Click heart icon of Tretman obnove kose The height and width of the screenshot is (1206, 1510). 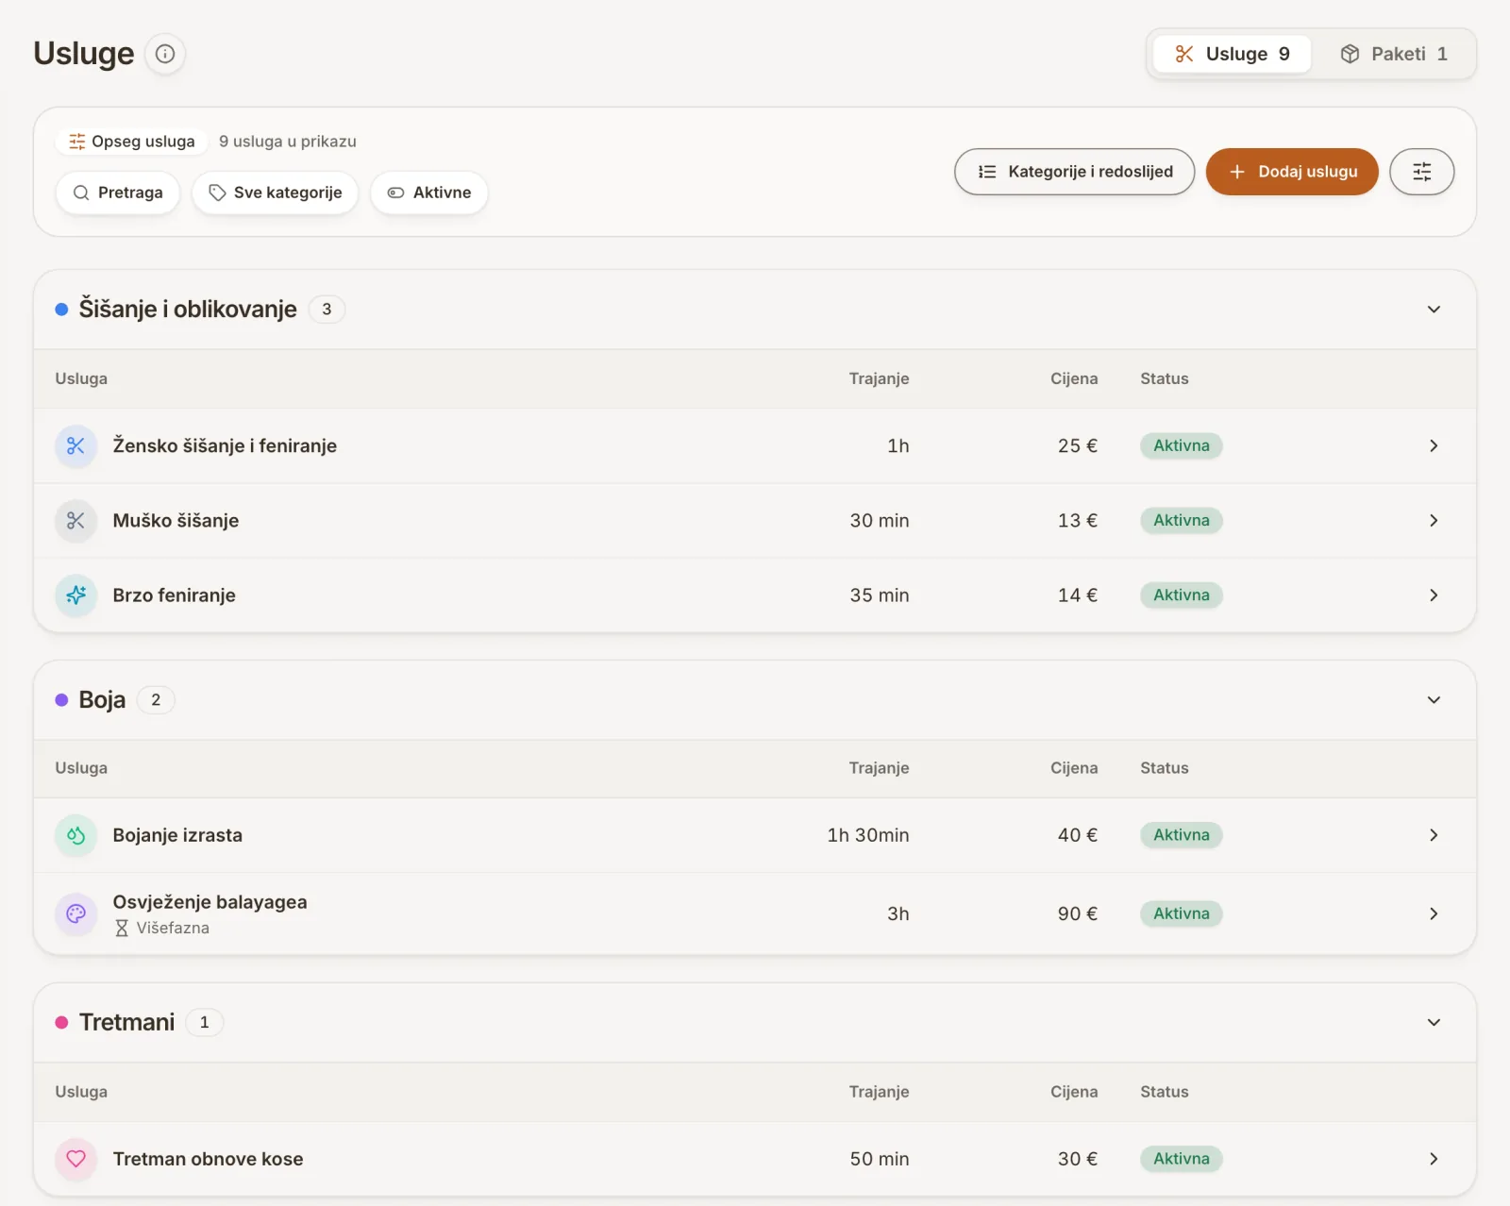[x=76, y=1159]
